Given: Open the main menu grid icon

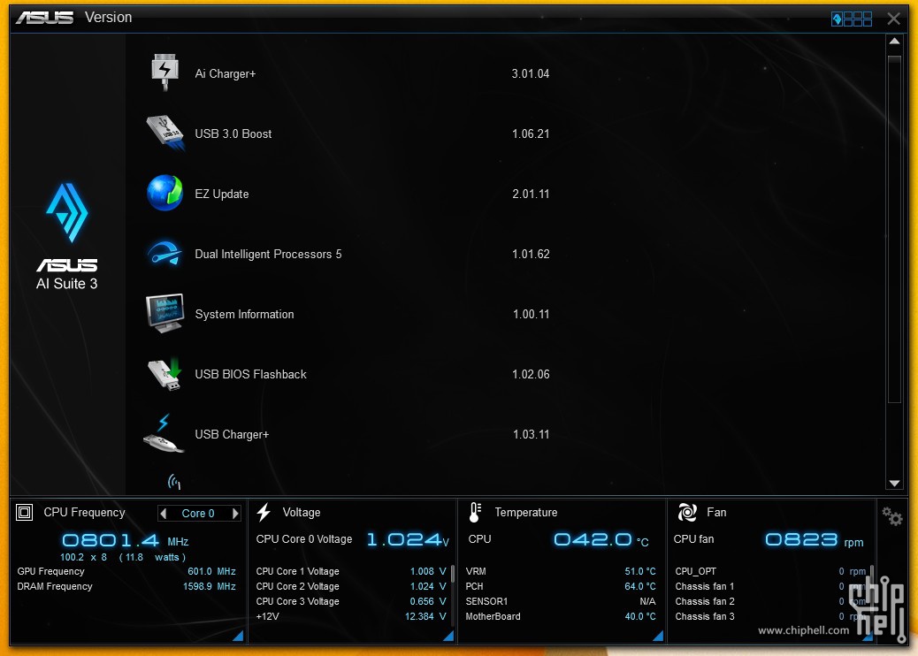Looking at the screenshot, I should (x=852, y=19).
